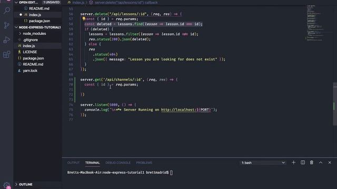The width and height of the screenshot is (337, 189).
Task: Split the terminal pane
Action: 303,163
